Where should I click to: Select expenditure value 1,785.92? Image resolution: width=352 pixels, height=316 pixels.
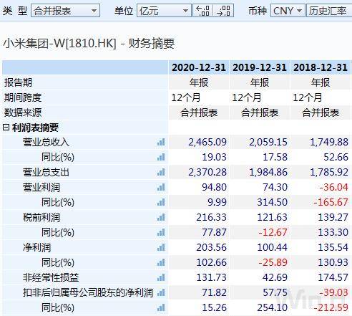(329, 172)
